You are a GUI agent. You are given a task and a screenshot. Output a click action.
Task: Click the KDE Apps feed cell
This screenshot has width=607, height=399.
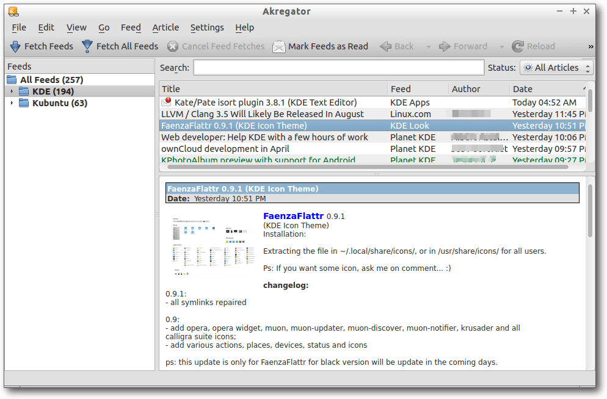(x=410, y=102)
